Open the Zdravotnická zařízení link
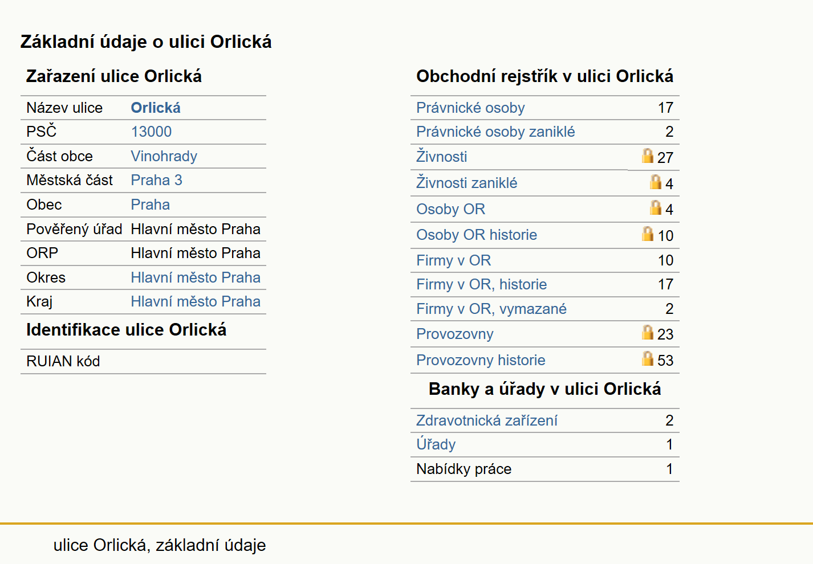813x564 pixels. pos(486,420)
